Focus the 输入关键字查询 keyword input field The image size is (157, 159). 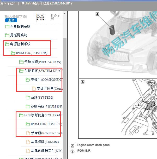click(16, 16)
